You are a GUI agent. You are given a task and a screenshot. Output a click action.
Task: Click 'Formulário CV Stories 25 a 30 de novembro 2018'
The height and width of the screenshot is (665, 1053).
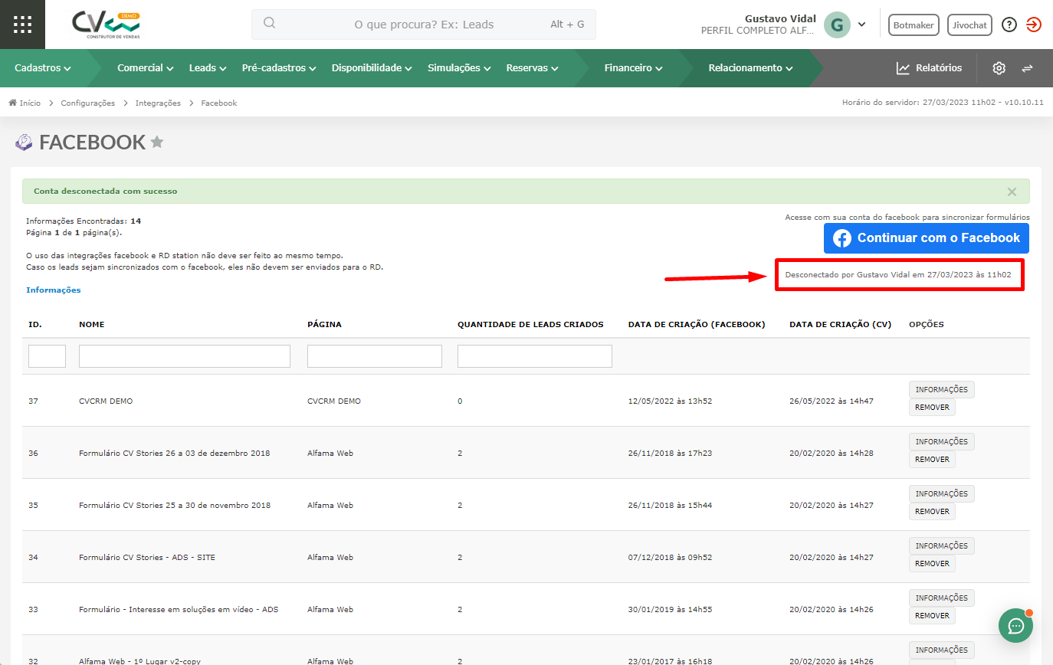(x=175, y=505)
